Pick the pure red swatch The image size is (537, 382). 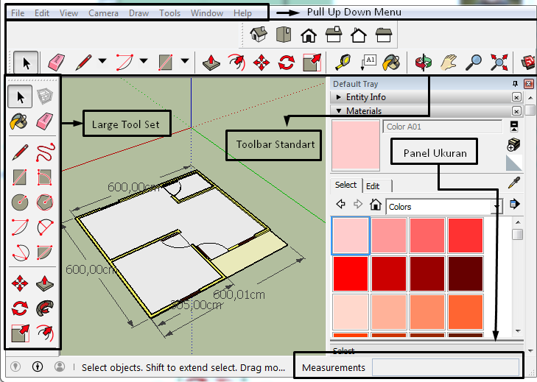[351, 274]
